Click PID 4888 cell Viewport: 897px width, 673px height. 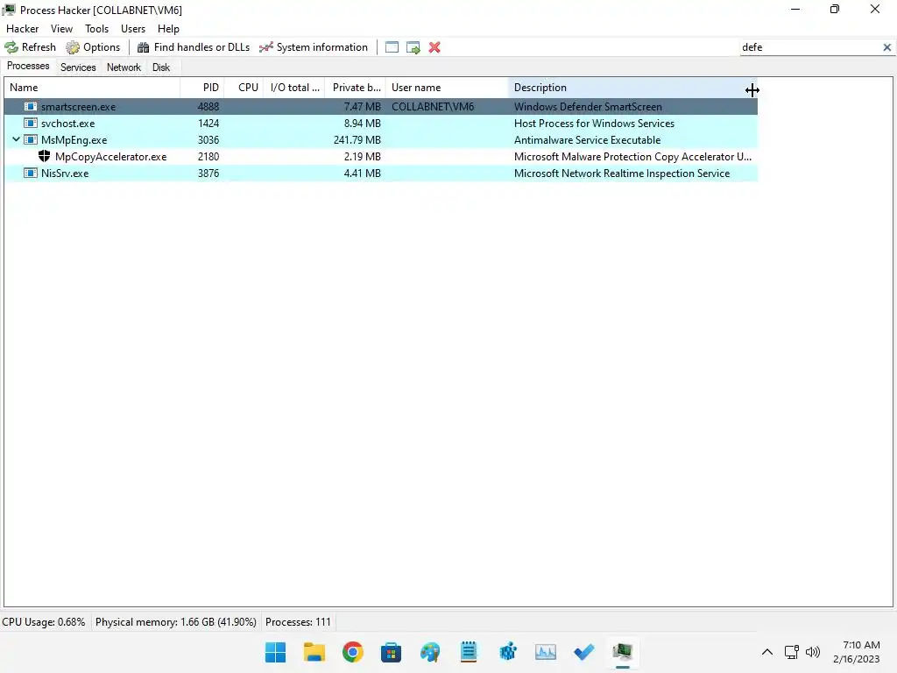[x=208, y=106]
